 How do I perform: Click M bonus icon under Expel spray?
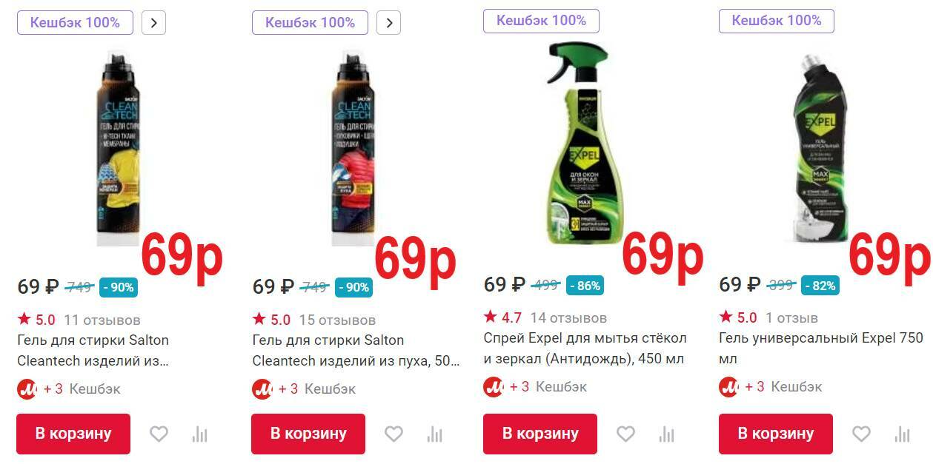(493, 386)
